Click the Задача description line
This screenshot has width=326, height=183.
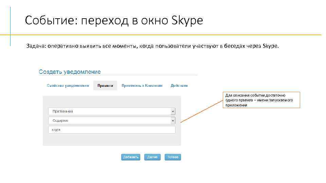(x=152, y=46)
